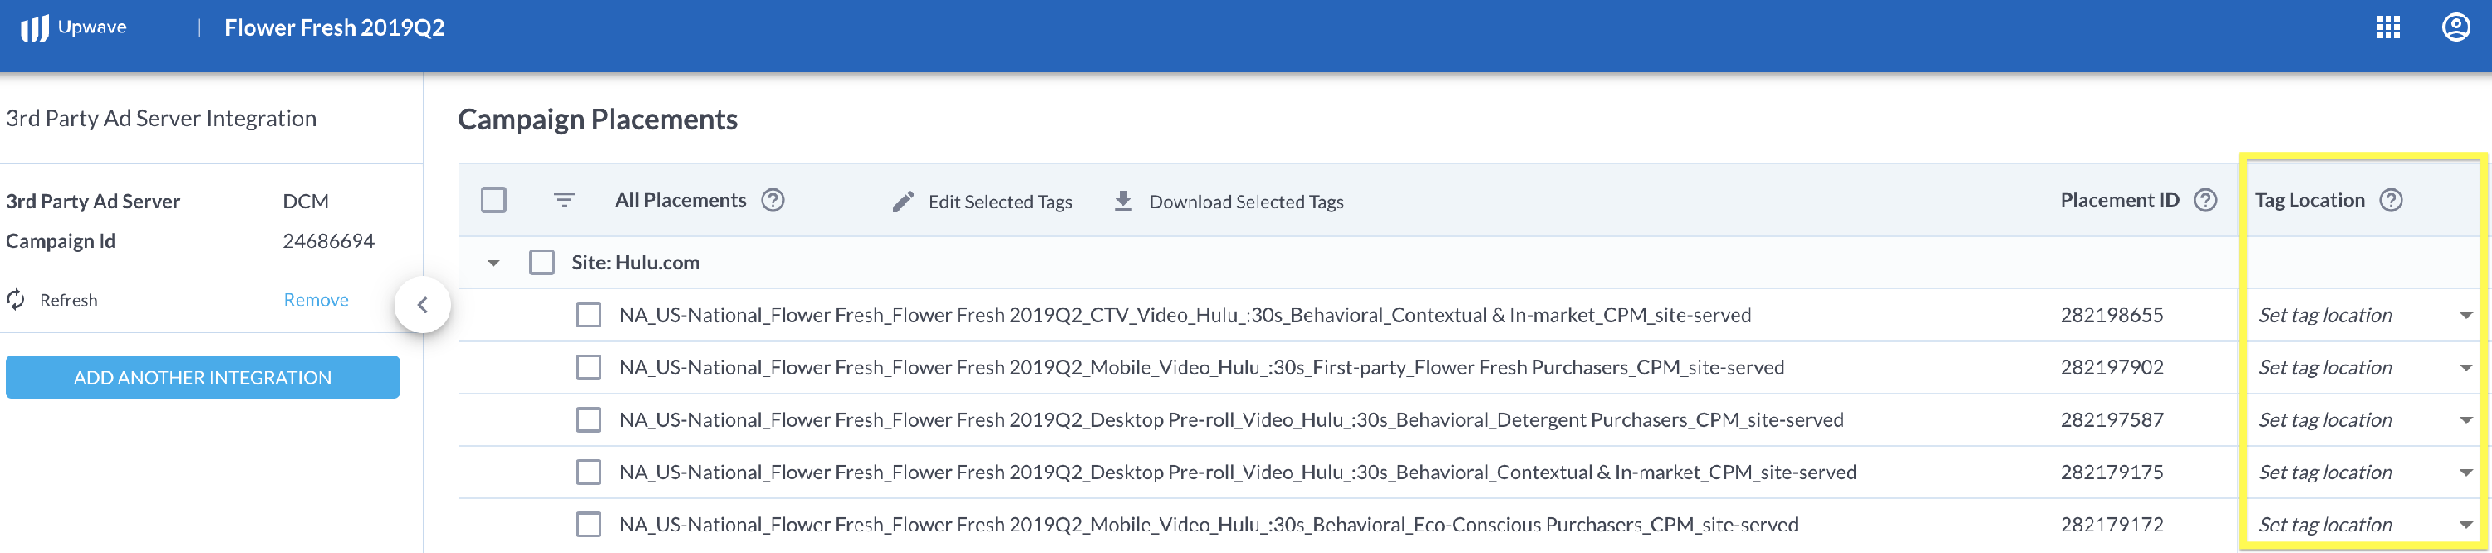Click the Site: Hulu.com row label
The image size is (2492, 553).
pyautogui.click(x=635, y=262)
